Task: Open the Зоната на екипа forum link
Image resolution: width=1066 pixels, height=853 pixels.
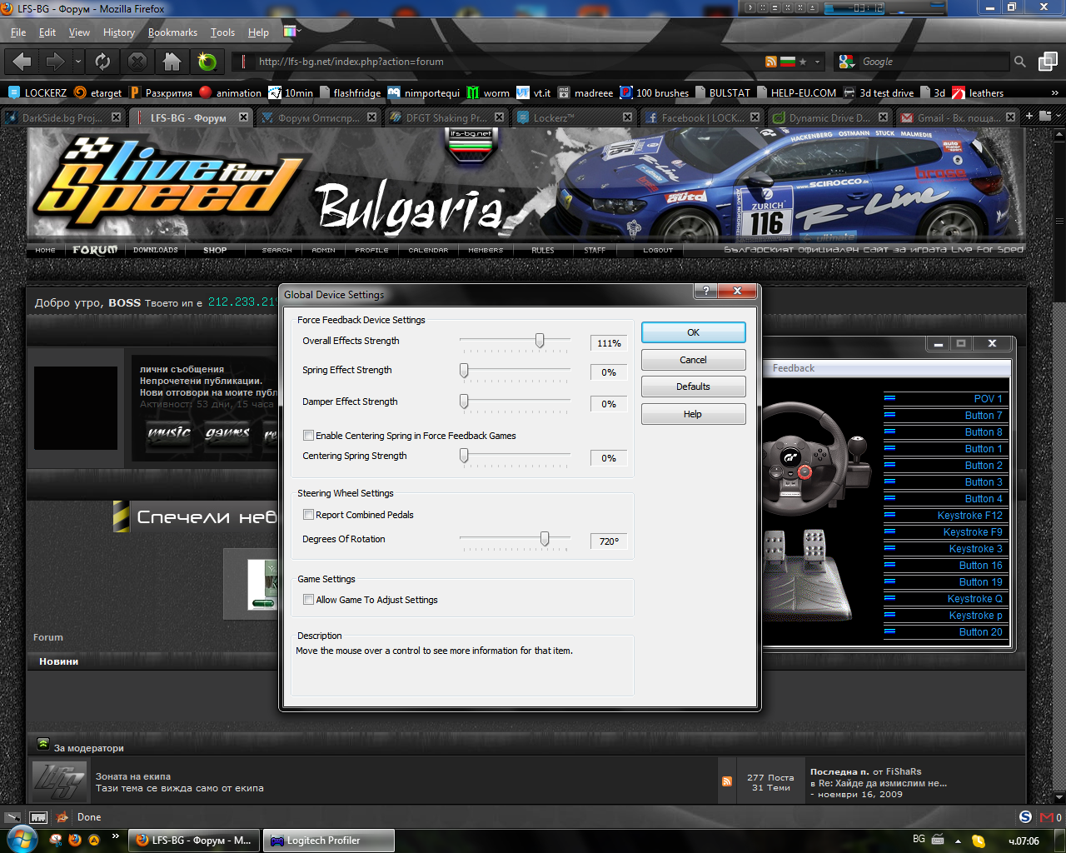Action: (x=133, y=776)
